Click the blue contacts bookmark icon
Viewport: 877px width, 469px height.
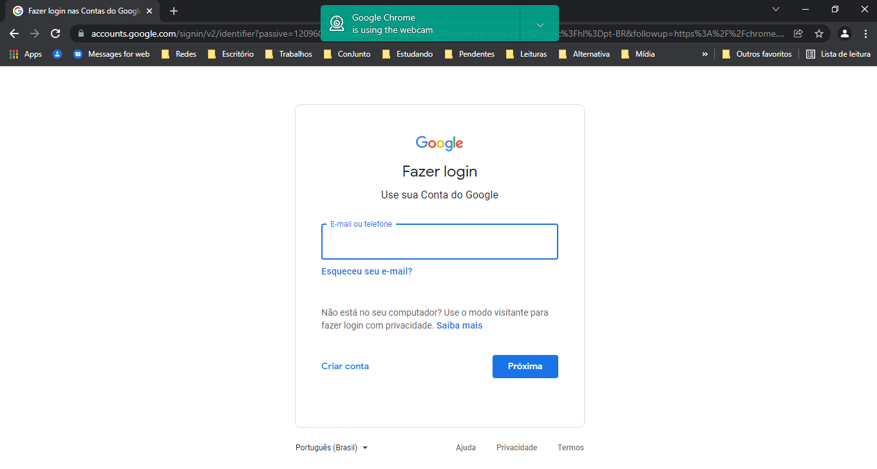point(57,54)
